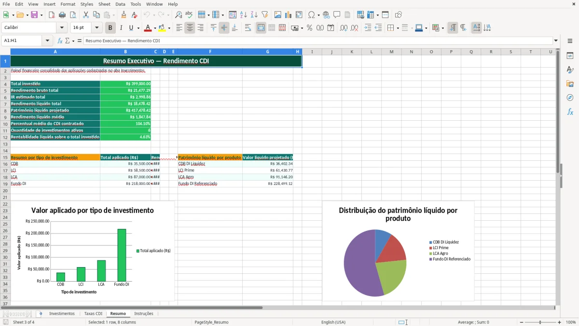
Task: Open sidebar Styles panel icon
Action: (570, 70)
